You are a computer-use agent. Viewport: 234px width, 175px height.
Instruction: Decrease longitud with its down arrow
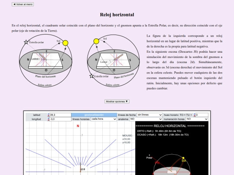pyautogui.click(x=49, y=120)
